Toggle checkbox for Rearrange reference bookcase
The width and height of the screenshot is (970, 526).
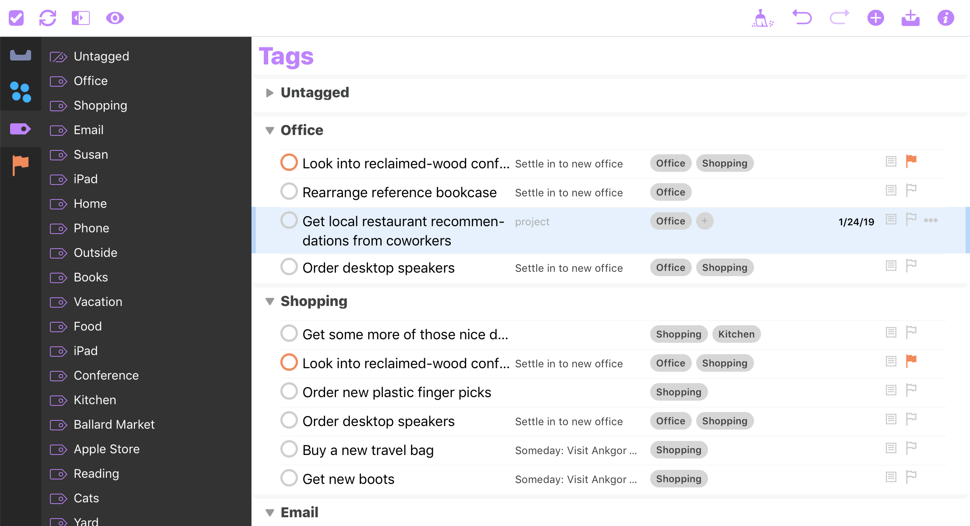(x=289, y=192)
